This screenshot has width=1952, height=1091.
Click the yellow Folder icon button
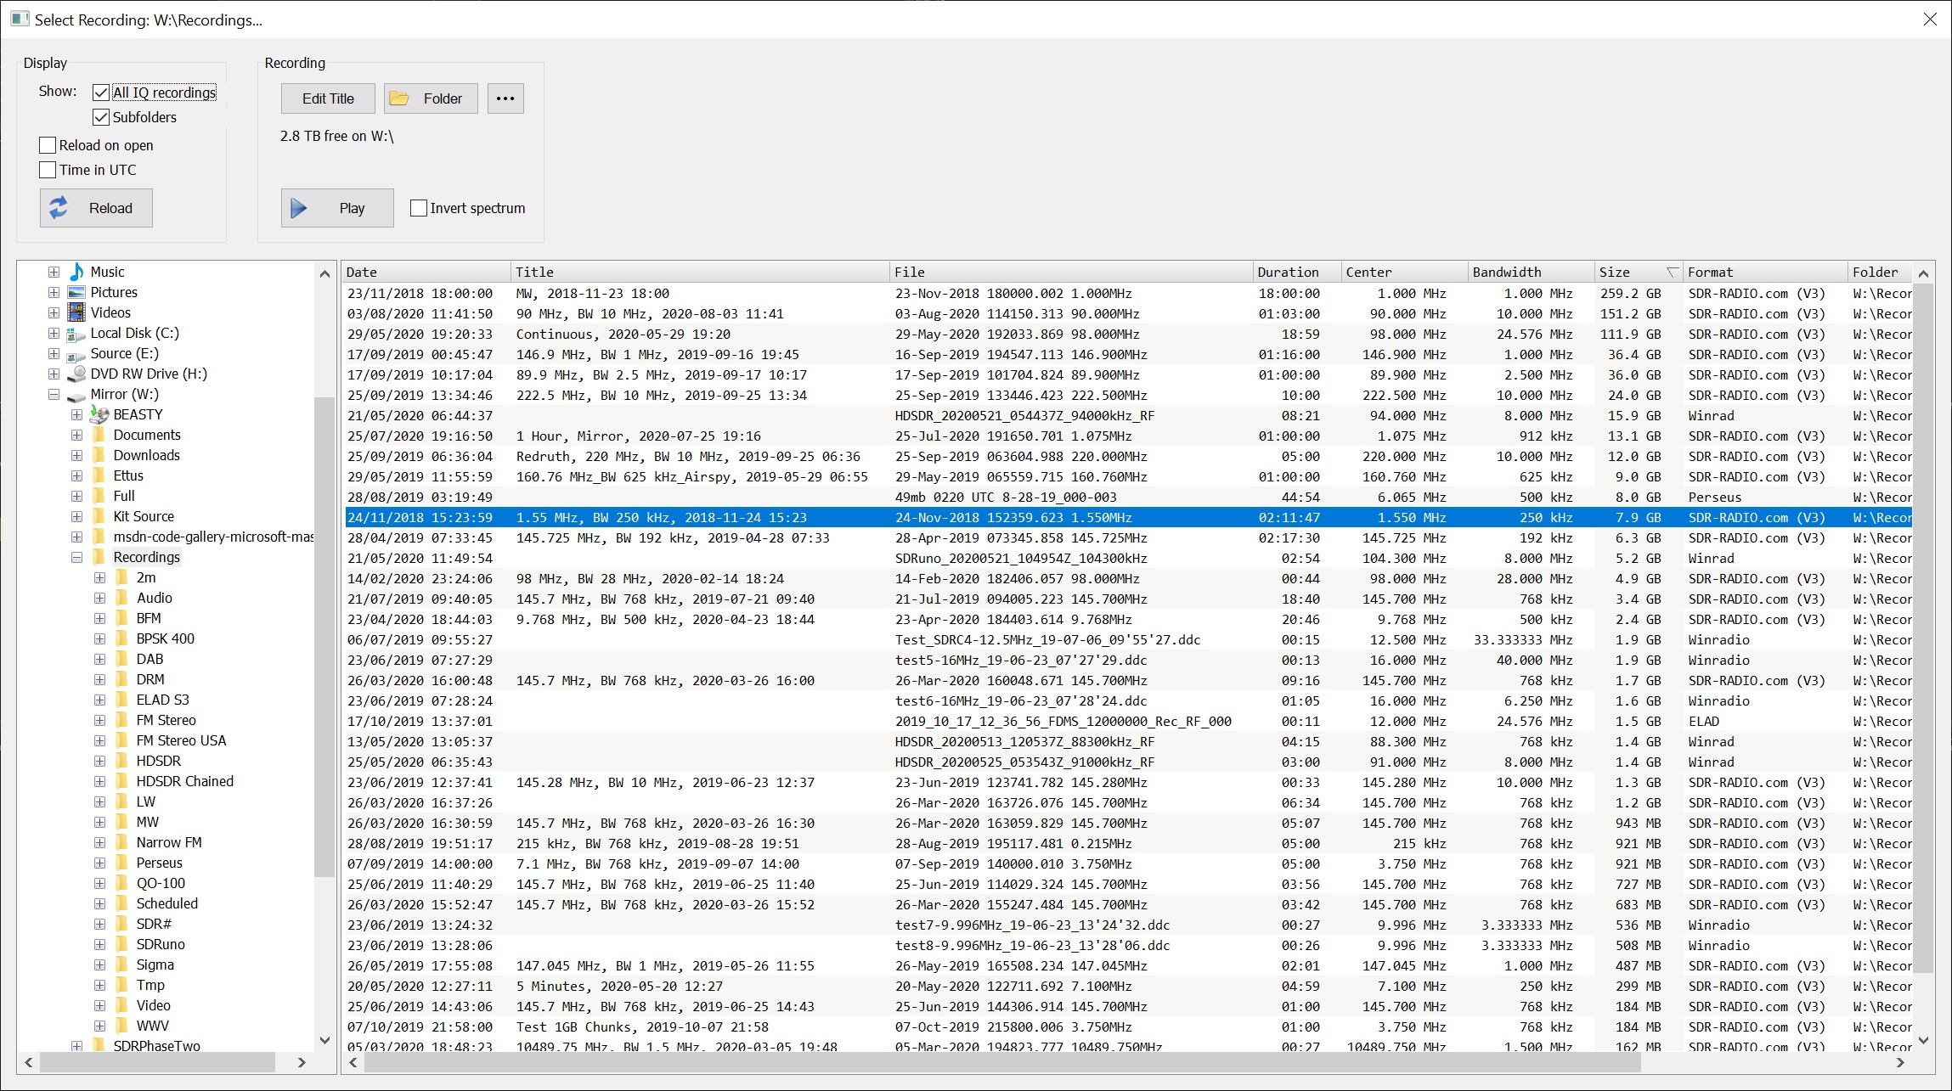click(x=399, y=98)
